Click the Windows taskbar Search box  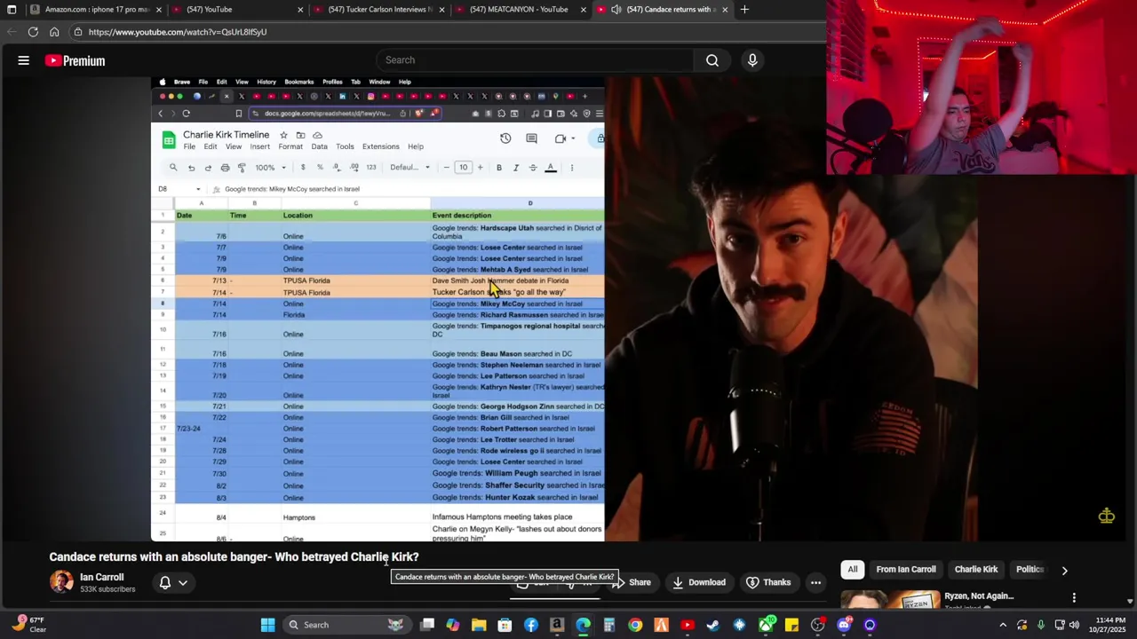coord(346,625)
